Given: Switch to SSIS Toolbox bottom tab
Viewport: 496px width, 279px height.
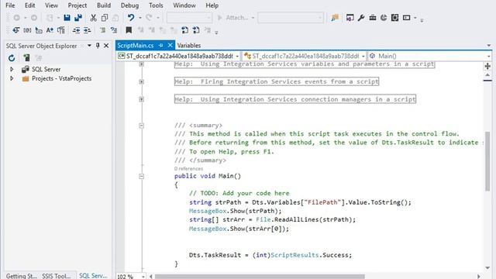Looking at the screenshot, I should click(x=57, y=276).
